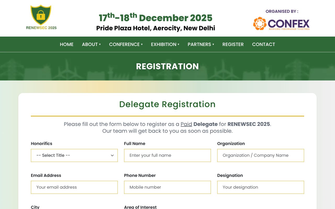This screenshot has width=335, height=209.
Task: Click the Mobile number input box
Action: (167, 187)
